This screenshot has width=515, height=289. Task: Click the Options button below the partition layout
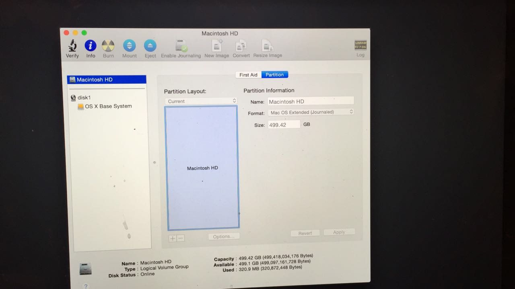tap(224, 236)
